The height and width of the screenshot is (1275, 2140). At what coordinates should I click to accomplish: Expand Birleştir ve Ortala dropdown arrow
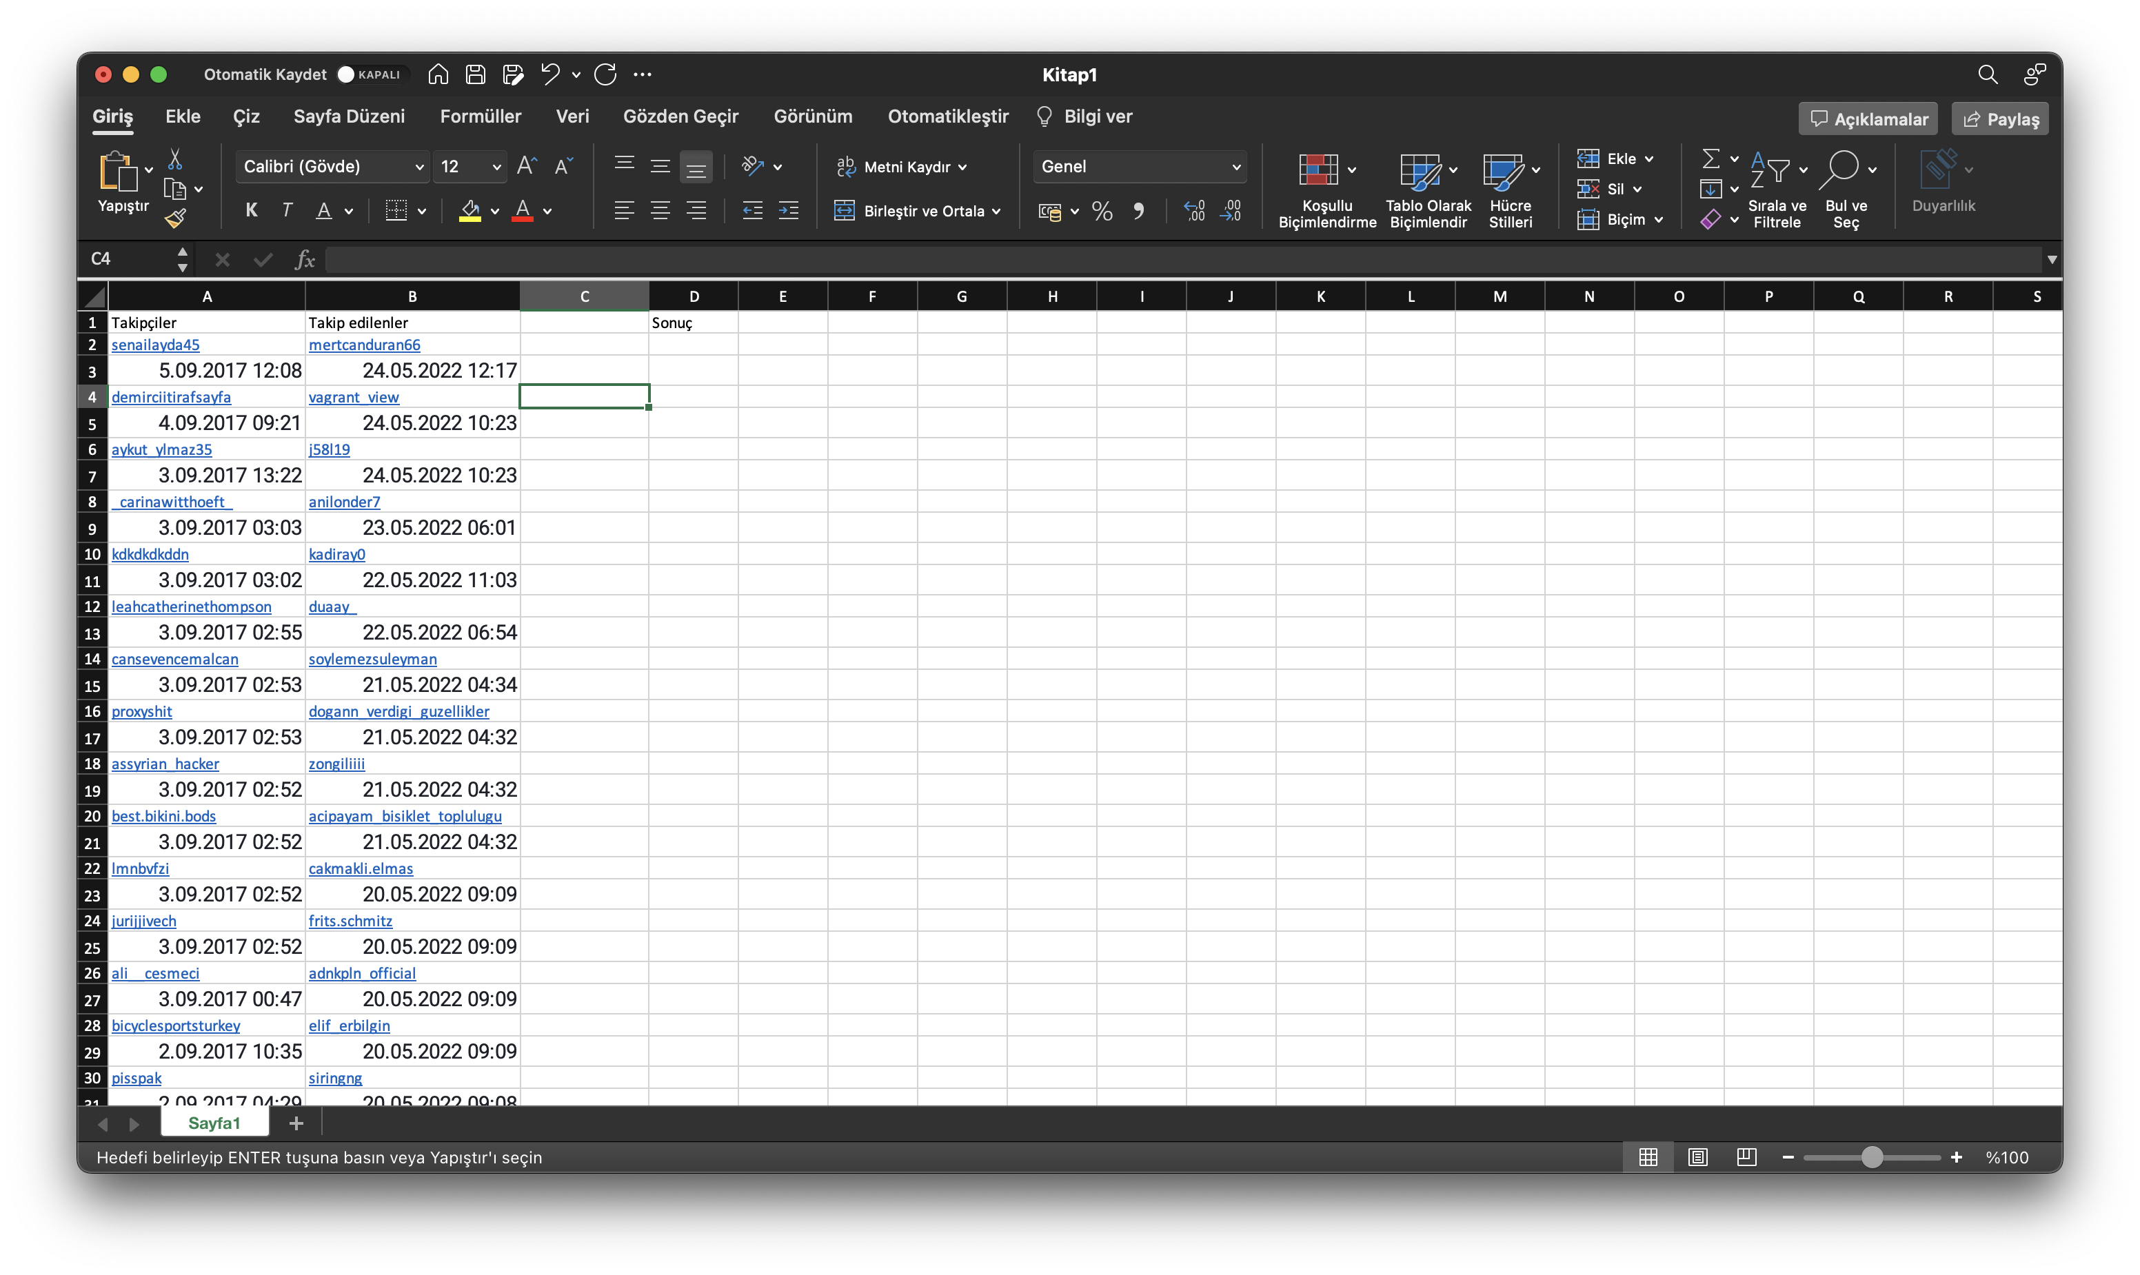tap(996, 212)
